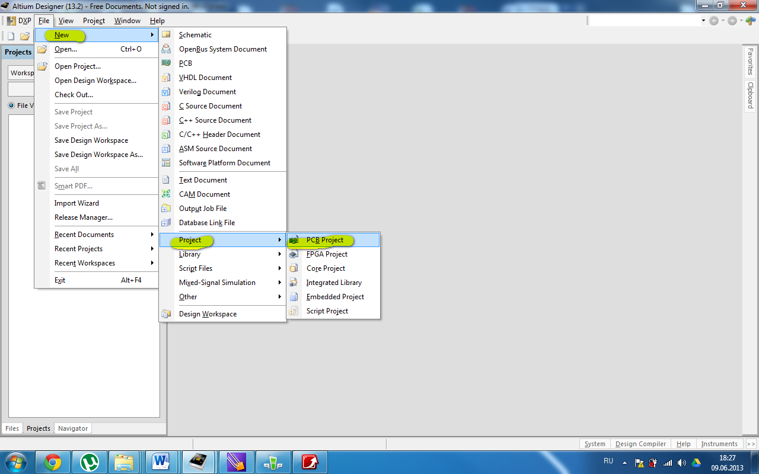The width and height of the screenshot is (759, 474).
Task: Select the File View radio button
Action: (x=11, y=105)
